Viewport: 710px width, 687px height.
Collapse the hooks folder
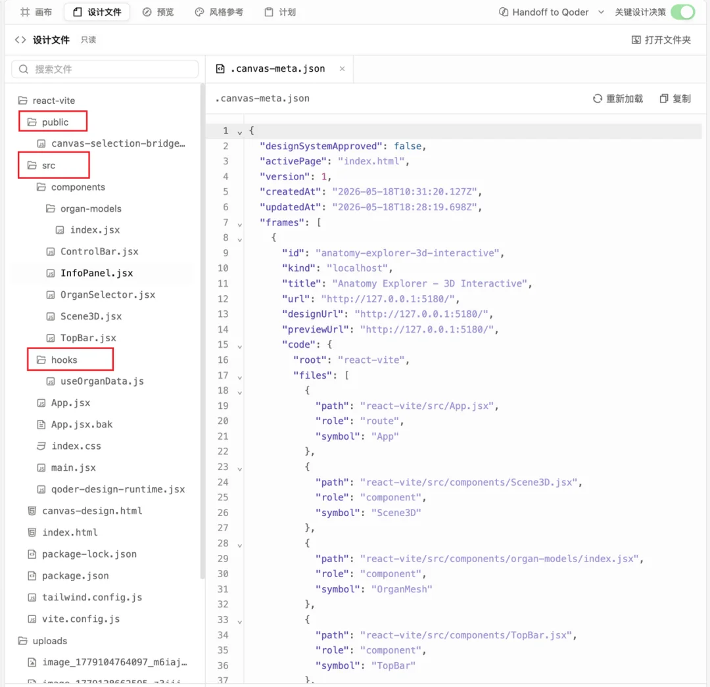[57, 360]
